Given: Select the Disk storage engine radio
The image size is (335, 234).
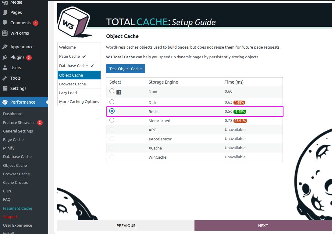Looking at the screenshot, I should tap(112, 102).
